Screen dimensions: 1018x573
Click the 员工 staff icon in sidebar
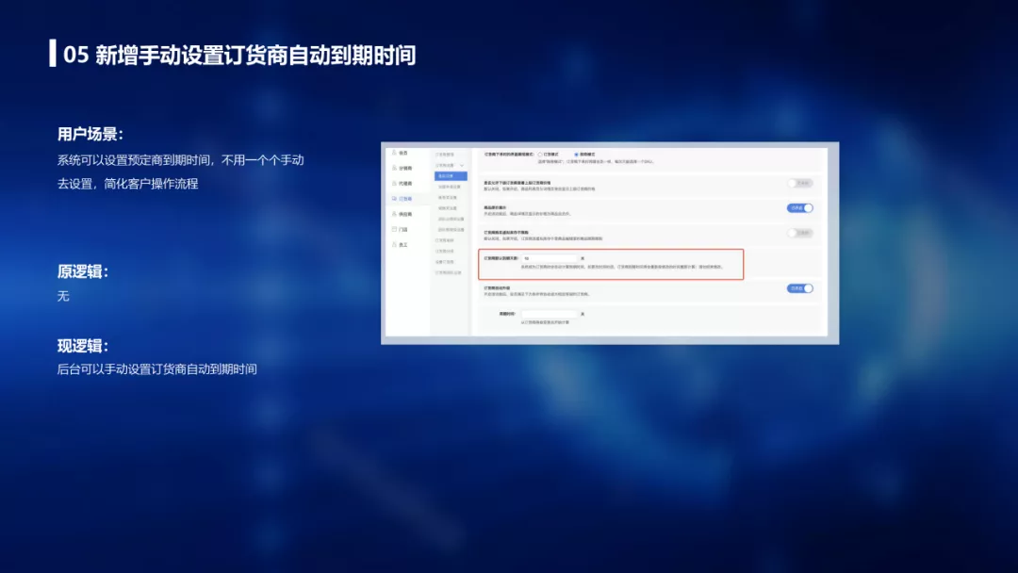point(394,245)
